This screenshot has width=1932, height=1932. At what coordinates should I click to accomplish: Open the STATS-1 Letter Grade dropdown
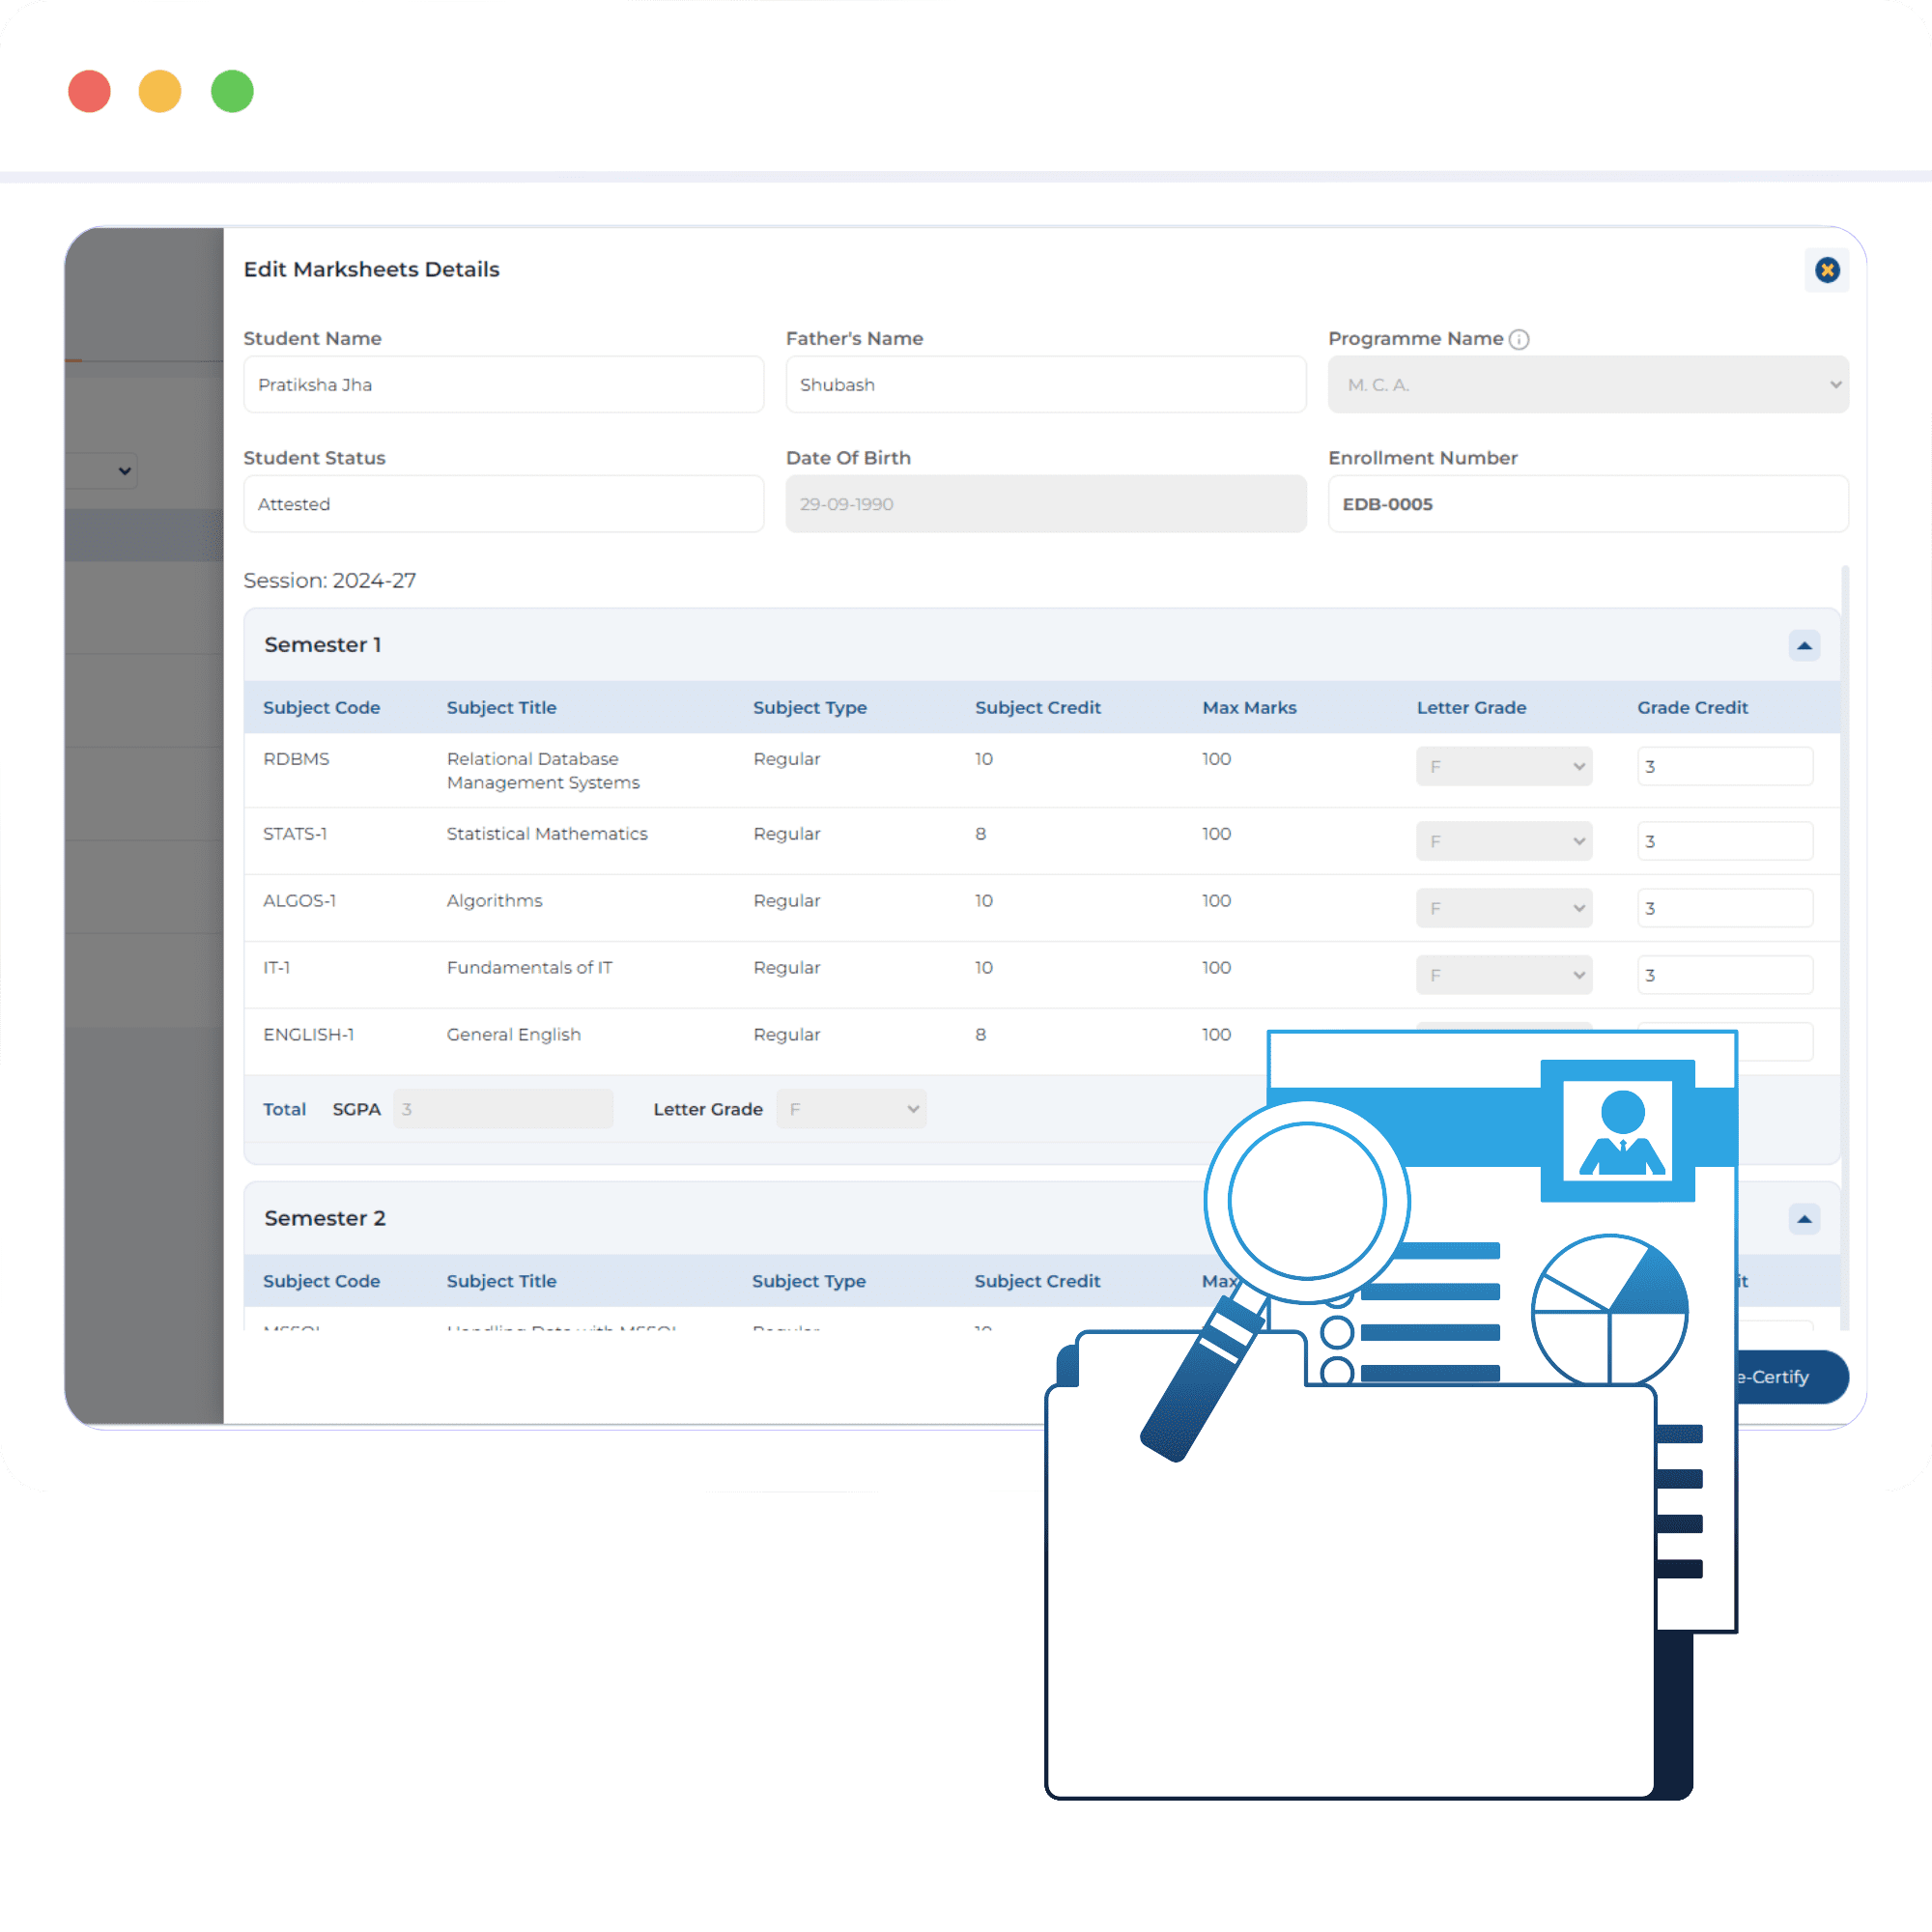pyautogui.click(x=1503, y=841)
